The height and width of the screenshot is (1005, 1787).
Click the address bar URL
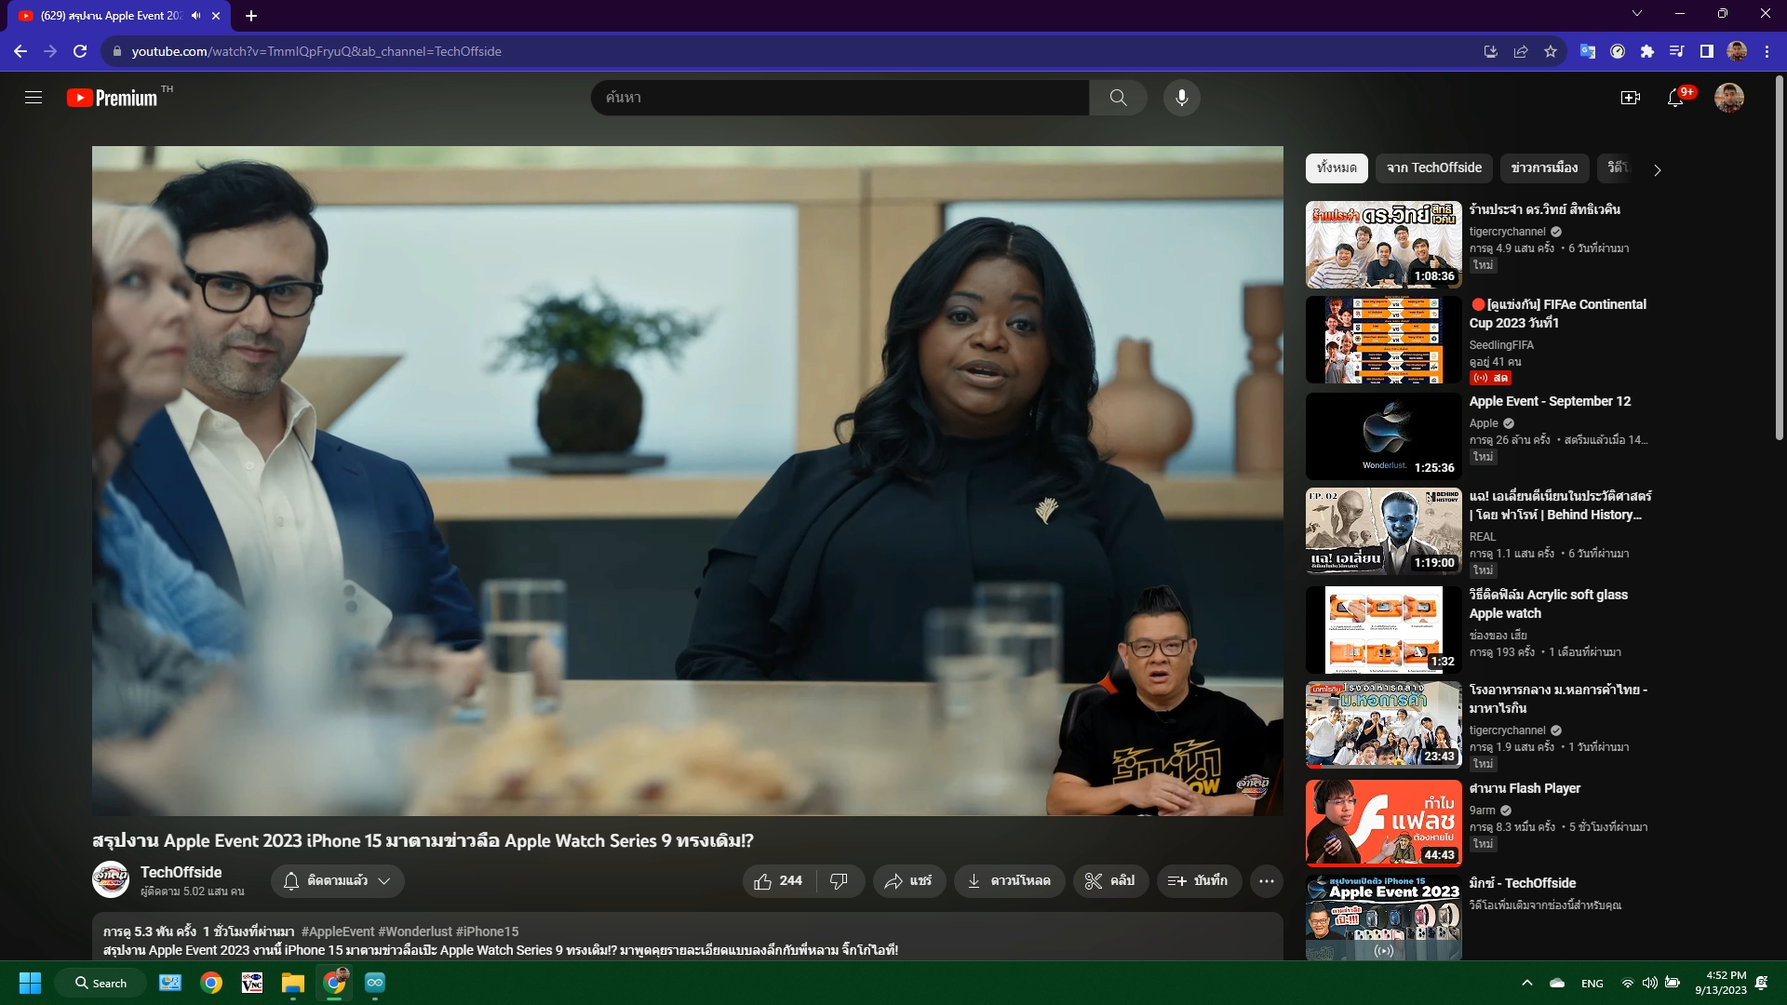[x=316, y=51]
